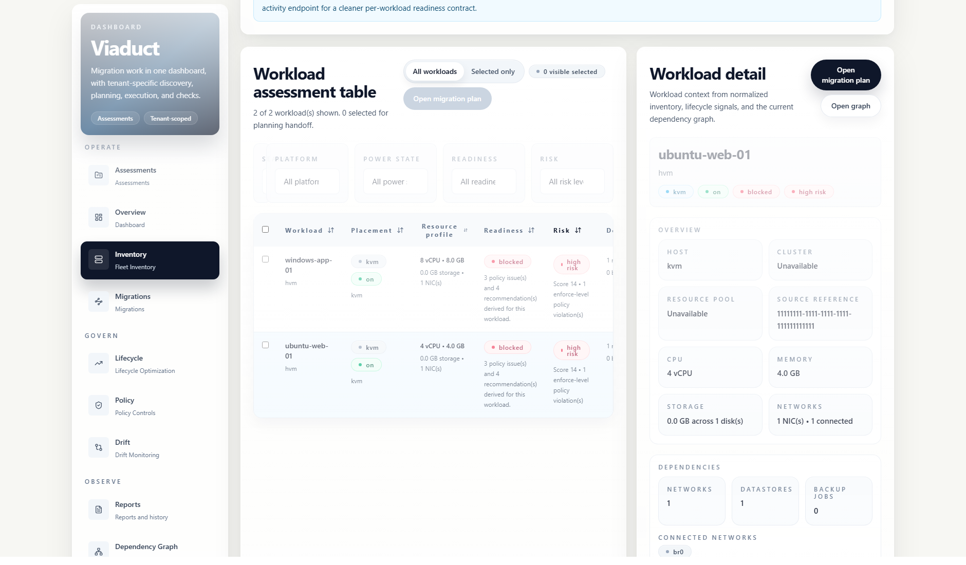Click 4 vCPU • 4.0 GB resource text
966x565 pixels.
click(x=442, y=346)
